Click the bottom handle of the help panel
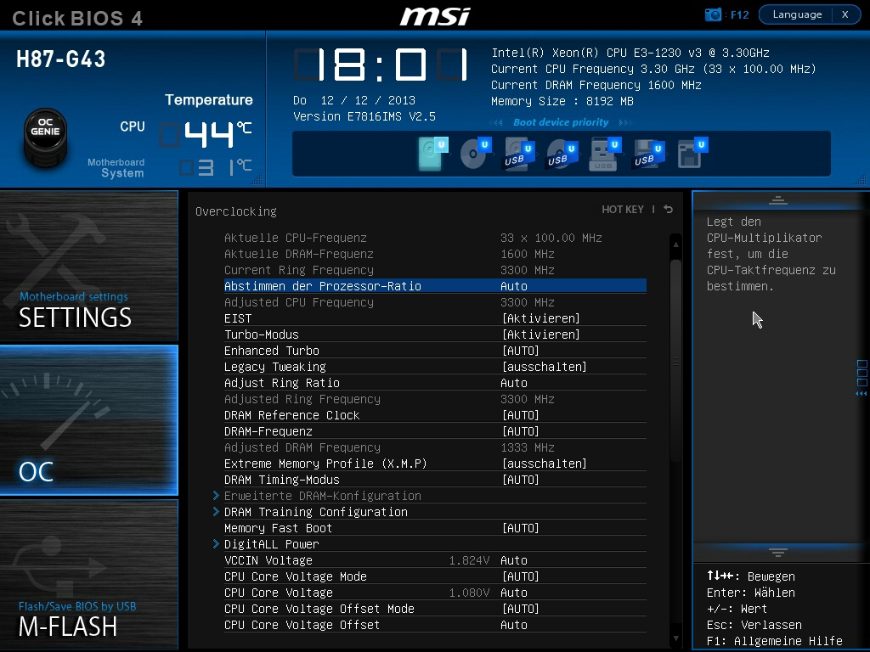The width and height of the screenshot is (870, 652). pos(778,552)
